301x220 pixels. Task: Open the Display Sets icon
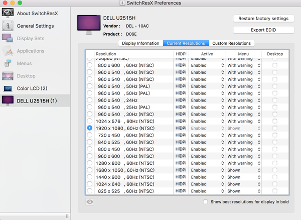coord(8,38)
